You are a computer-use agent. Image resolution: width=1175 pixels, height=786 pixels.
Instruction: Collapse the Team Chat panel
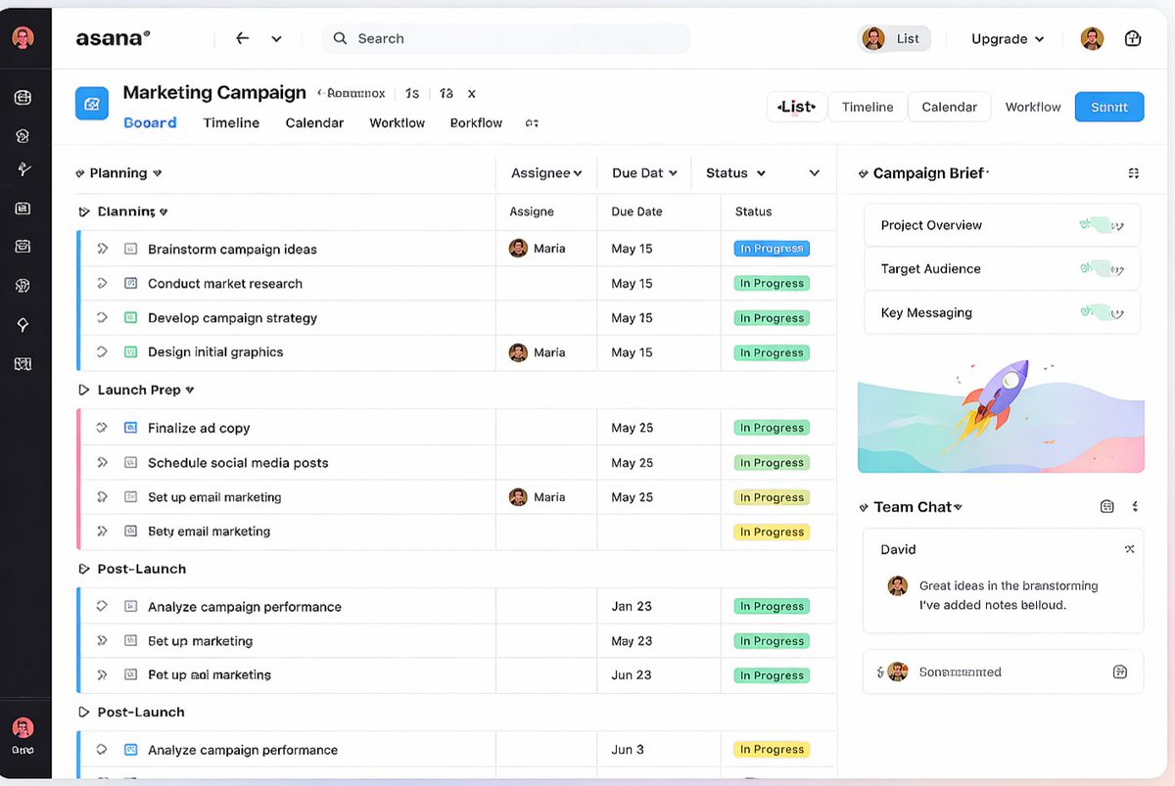click(864, 507)
